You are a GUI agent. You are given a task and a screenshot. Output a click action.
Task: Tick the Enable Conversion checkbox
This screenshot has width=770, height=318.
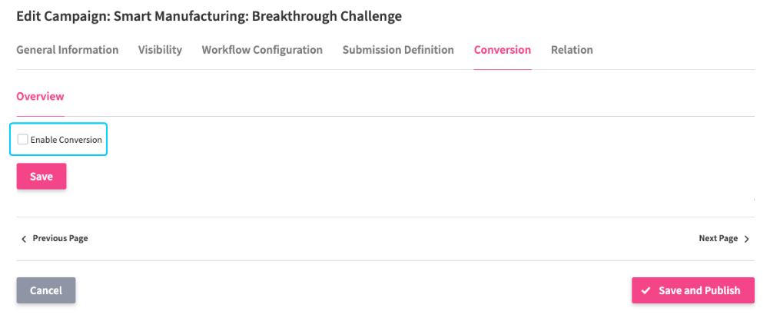tap(23, 140)
